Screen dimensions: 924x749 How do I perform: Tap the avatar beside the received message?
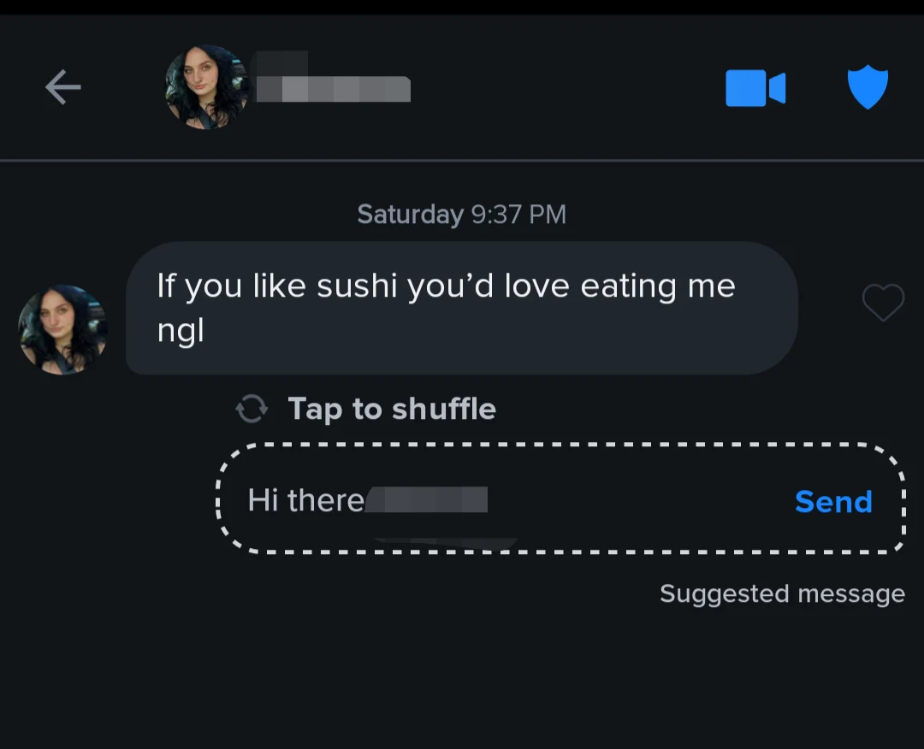[x=62, y=330]
